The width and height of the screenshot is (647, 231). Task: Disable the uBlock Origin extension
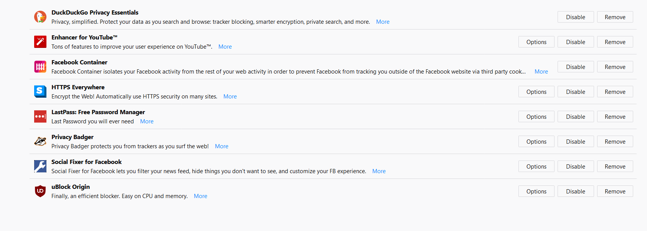click(x=575, y=192)
